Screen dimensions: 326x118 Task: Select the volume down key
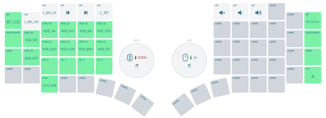point(240,11)
